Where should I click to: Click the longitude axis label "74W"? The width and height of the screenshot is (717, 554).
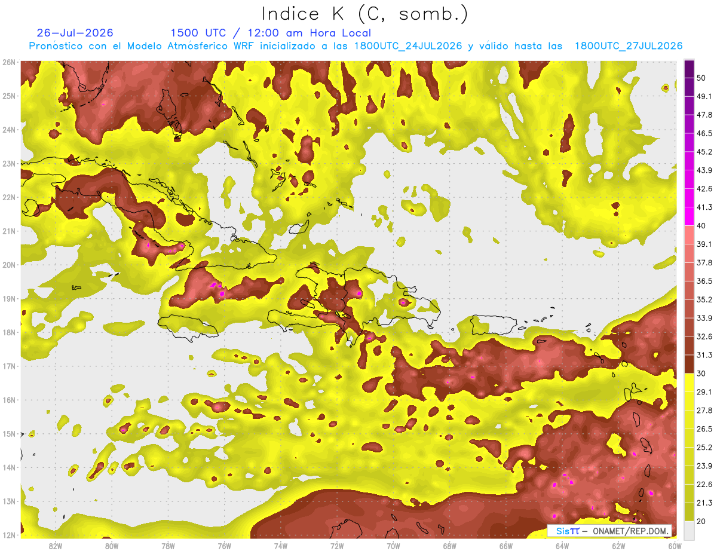point(281,546)
